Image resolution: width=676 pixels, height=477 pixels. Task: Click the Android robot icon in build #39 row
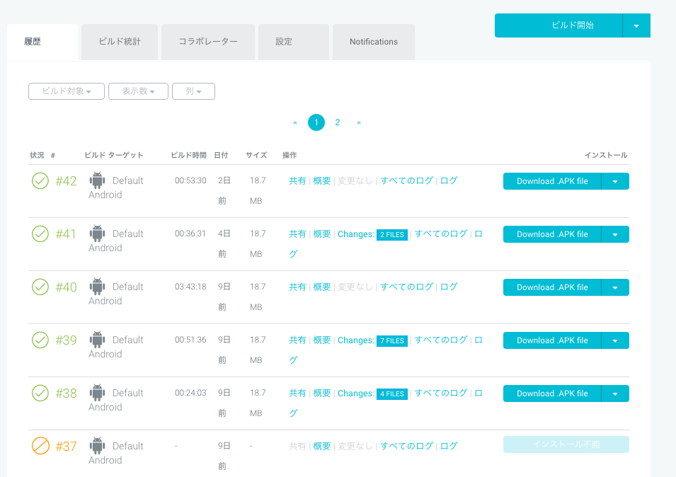click(98, 339)
